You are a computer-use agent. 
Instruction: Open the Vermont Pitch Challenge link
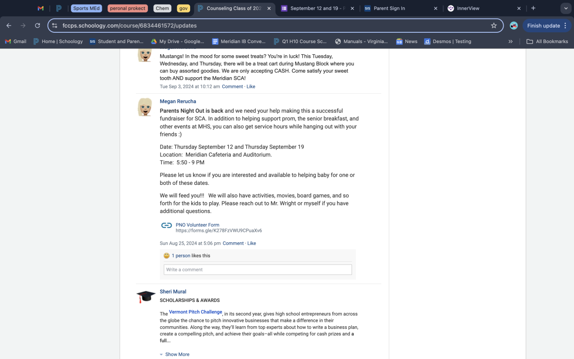point(196,312)
